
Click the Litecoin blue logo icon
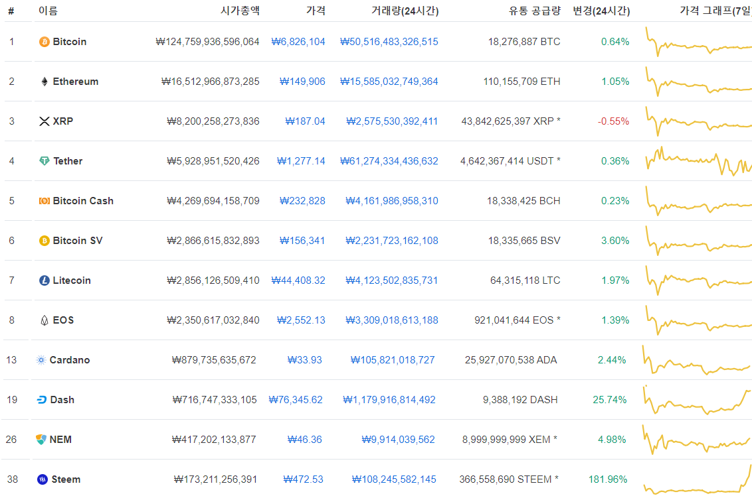coord(44,280)
